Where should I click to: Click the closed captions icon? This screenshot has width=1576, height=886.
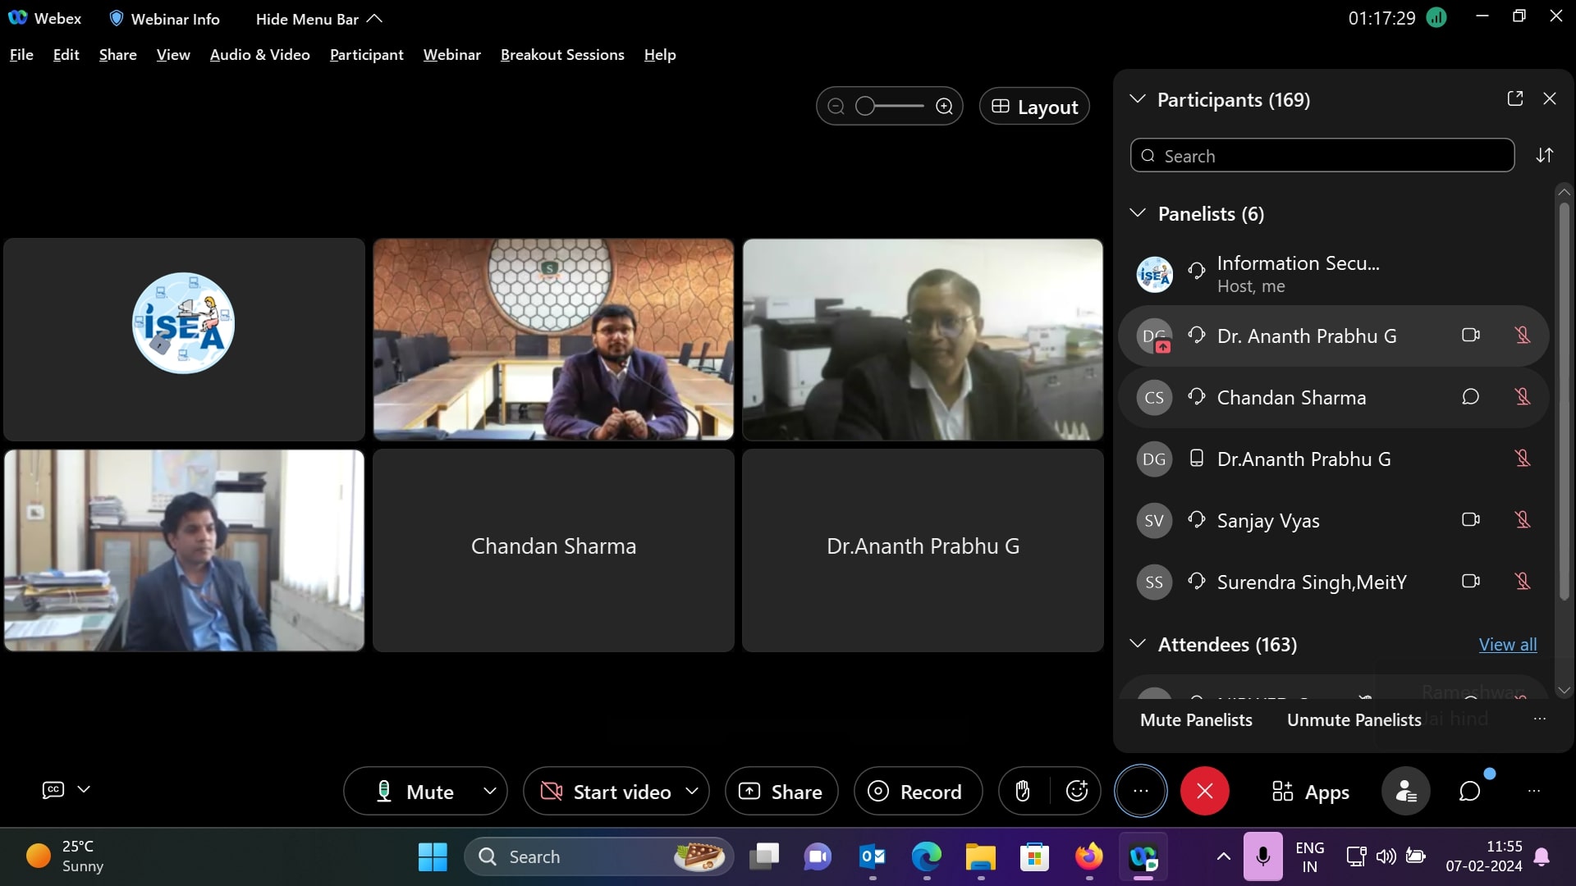[53, 790]
